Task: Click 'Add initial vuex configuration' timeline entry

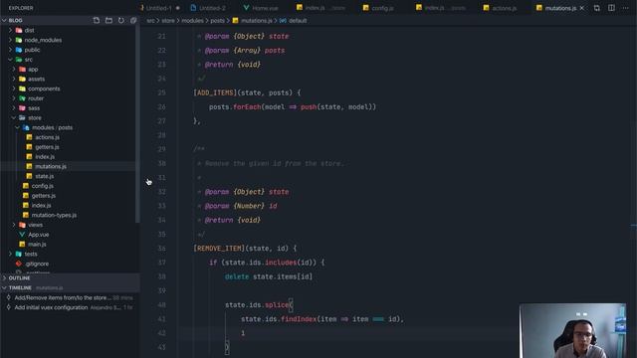Action: tap(70, 307)
